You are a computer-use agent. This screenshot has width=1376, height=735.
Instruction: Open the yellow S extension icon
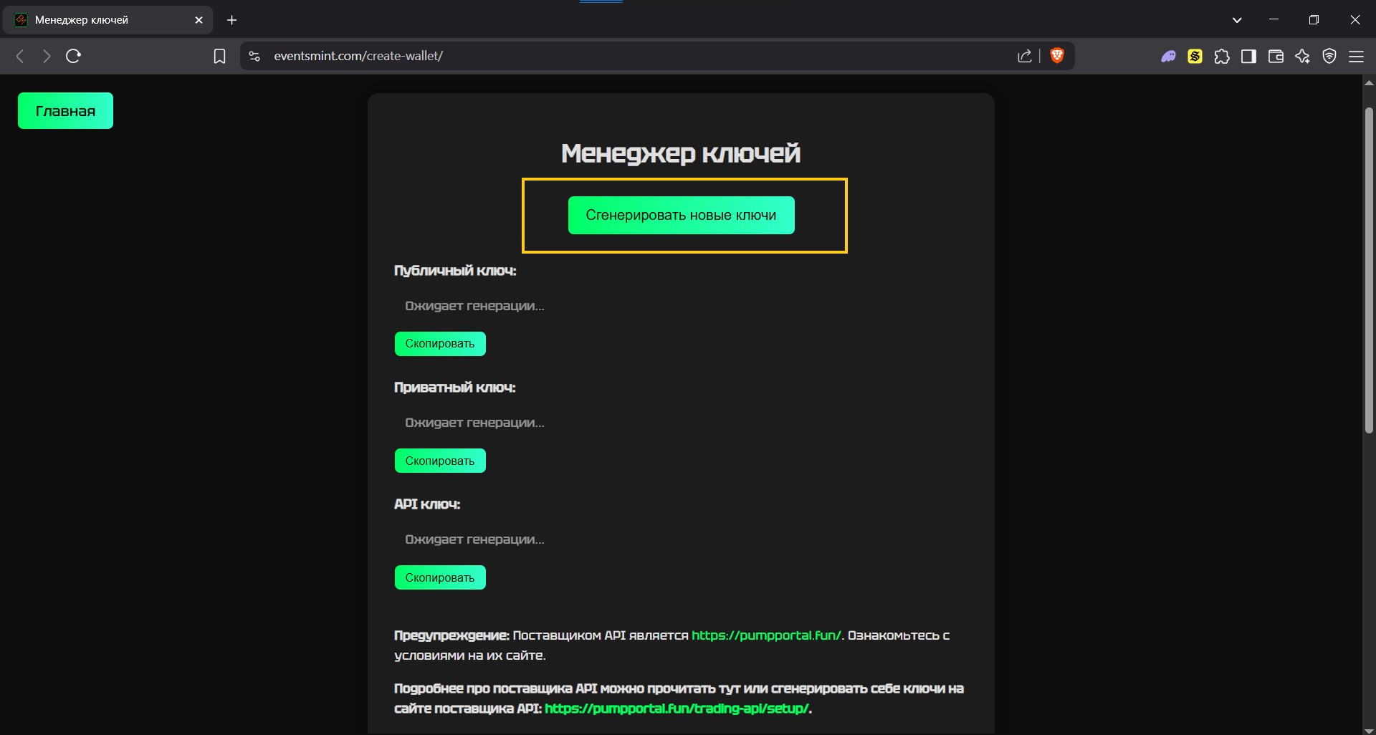pos(1195,57)
